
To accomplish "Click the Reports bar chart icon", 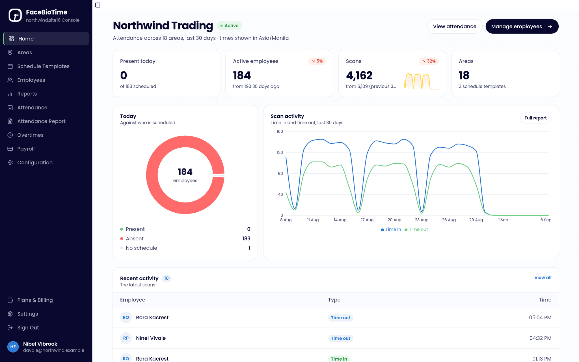I will point(10,94).
